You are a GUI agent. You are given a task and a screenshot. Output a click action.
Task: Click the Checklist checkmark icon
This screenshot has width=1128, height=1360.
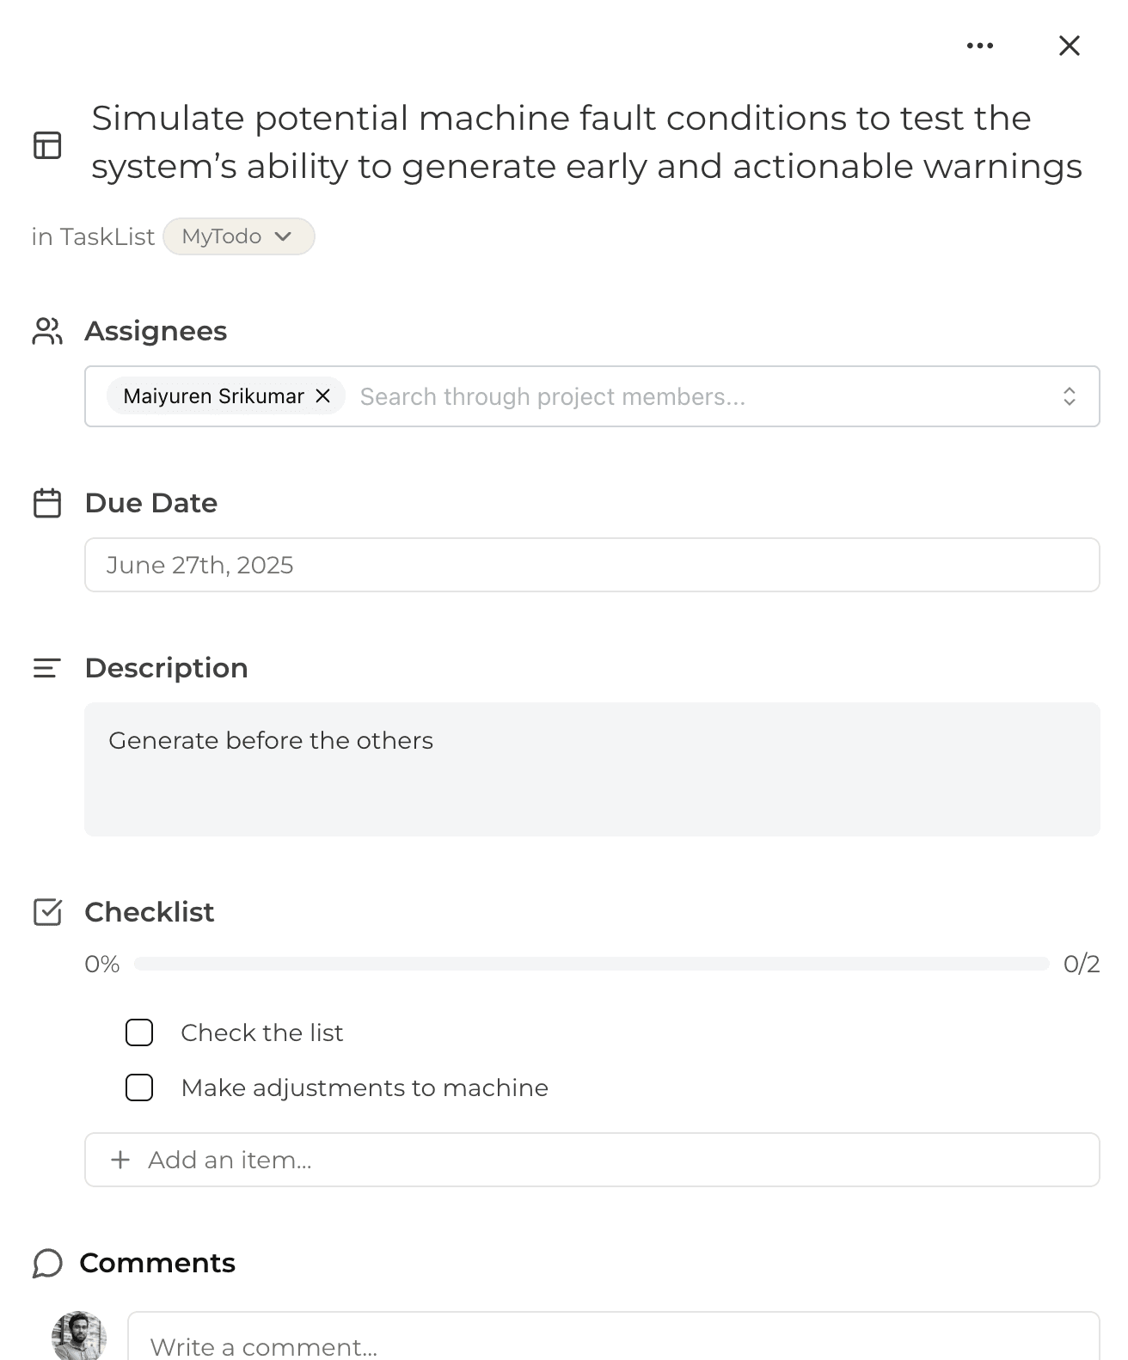coord(47,912)
